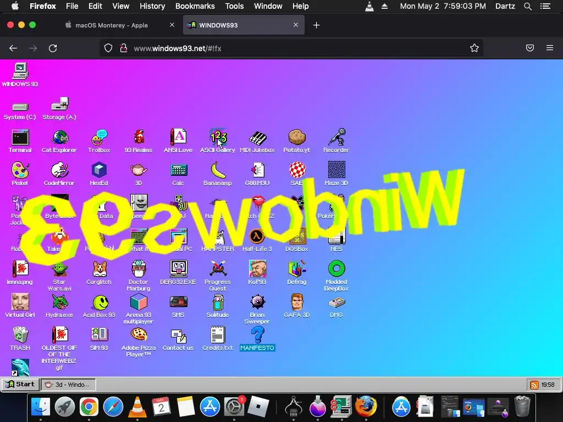Open Finder from the Dock
The width and height of the screenshot is (563, 422).
[41, 407]
